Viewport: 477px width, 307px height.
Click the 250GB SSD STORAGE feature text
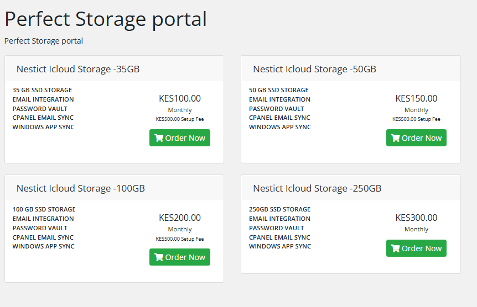click(280, 209)
